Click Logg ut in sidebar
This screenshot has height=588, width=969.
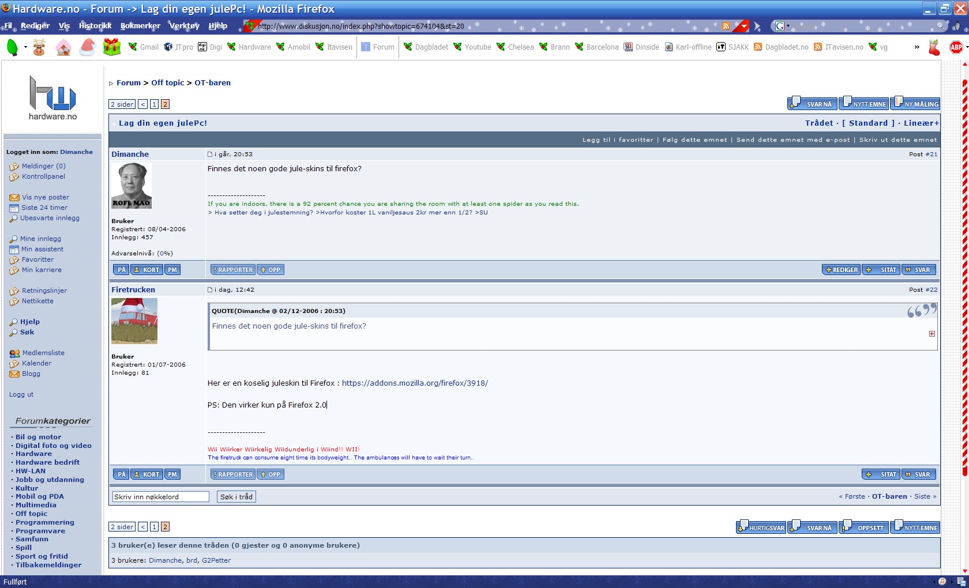click(x=21, y=394)
